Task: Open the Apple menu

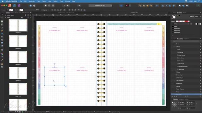Action: pyautogui.click(x=3, y=1)
